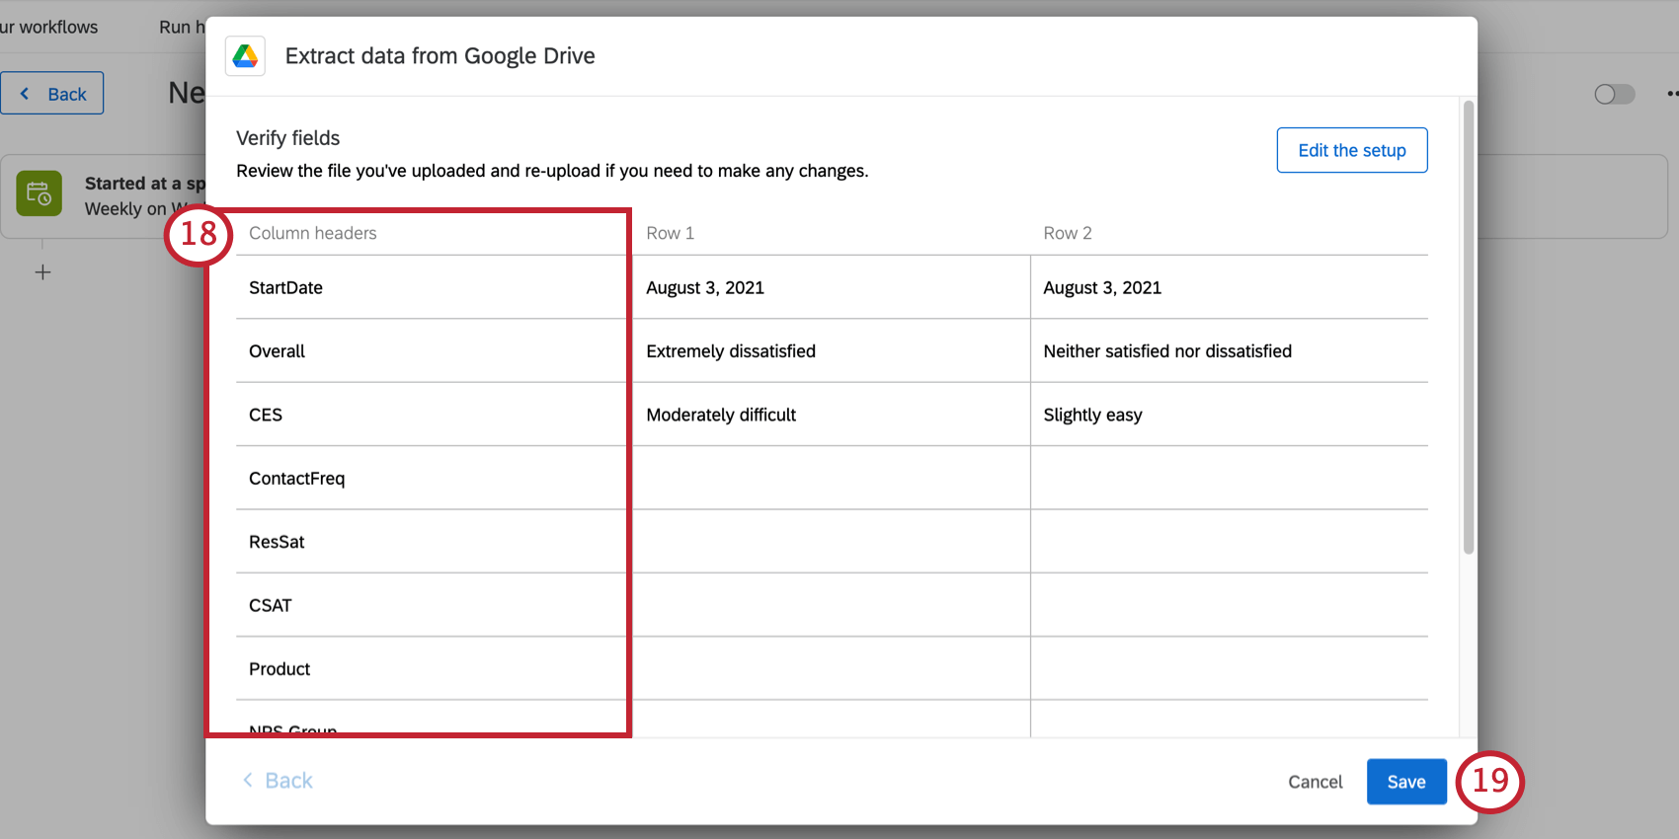Click the scheduled event calendar icon
The image size is (1679, 839).
(39, 193)
